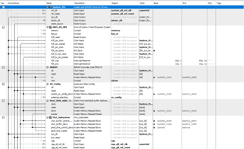Collapse the AV_Config component rows
The image size is (244, 149).
pyautogui.click(x=48, y=84)
